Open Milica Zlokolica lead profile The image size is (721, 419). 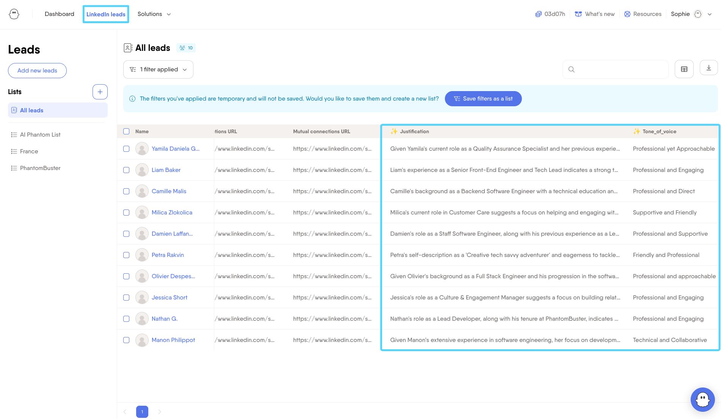pyautogui.click(x=172, y=213)
